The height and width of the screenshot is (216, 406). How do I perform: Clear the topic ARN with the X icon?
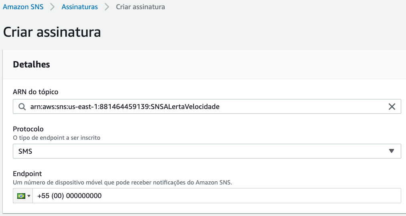click(x=392, y=107)
